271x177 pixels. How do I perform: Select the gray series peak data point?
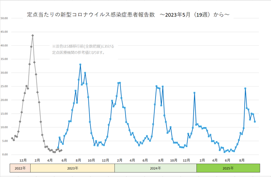point(33,35)
